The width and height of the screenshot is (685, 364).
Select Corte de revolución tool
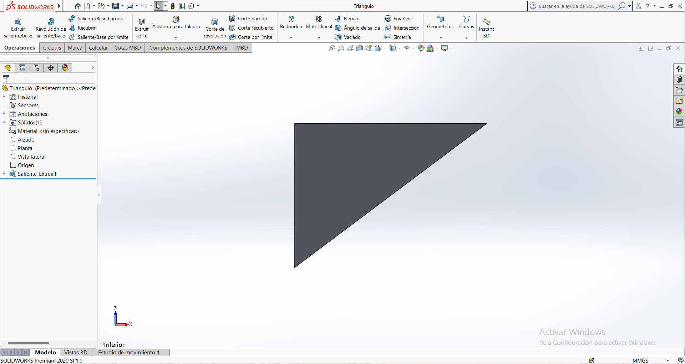pyautogui.click(x=215, y=28)
